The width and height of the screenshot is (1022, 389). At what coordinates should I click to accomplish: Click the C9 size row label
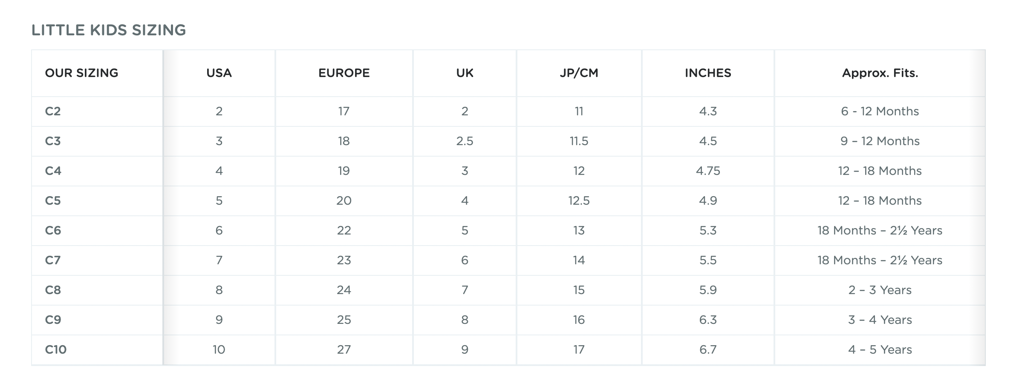53,320
